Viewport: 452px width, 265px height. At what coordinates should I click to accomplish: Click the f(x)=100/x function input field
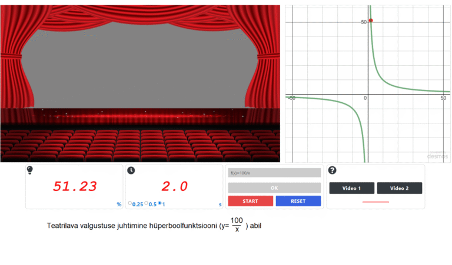pyautogui.click(x=274, y=173)
